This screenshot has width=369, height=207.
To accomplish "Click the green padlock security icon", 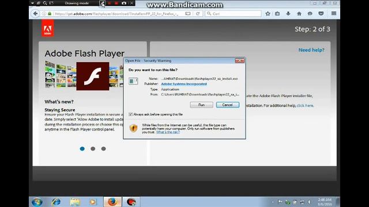I will click(50, 14).
